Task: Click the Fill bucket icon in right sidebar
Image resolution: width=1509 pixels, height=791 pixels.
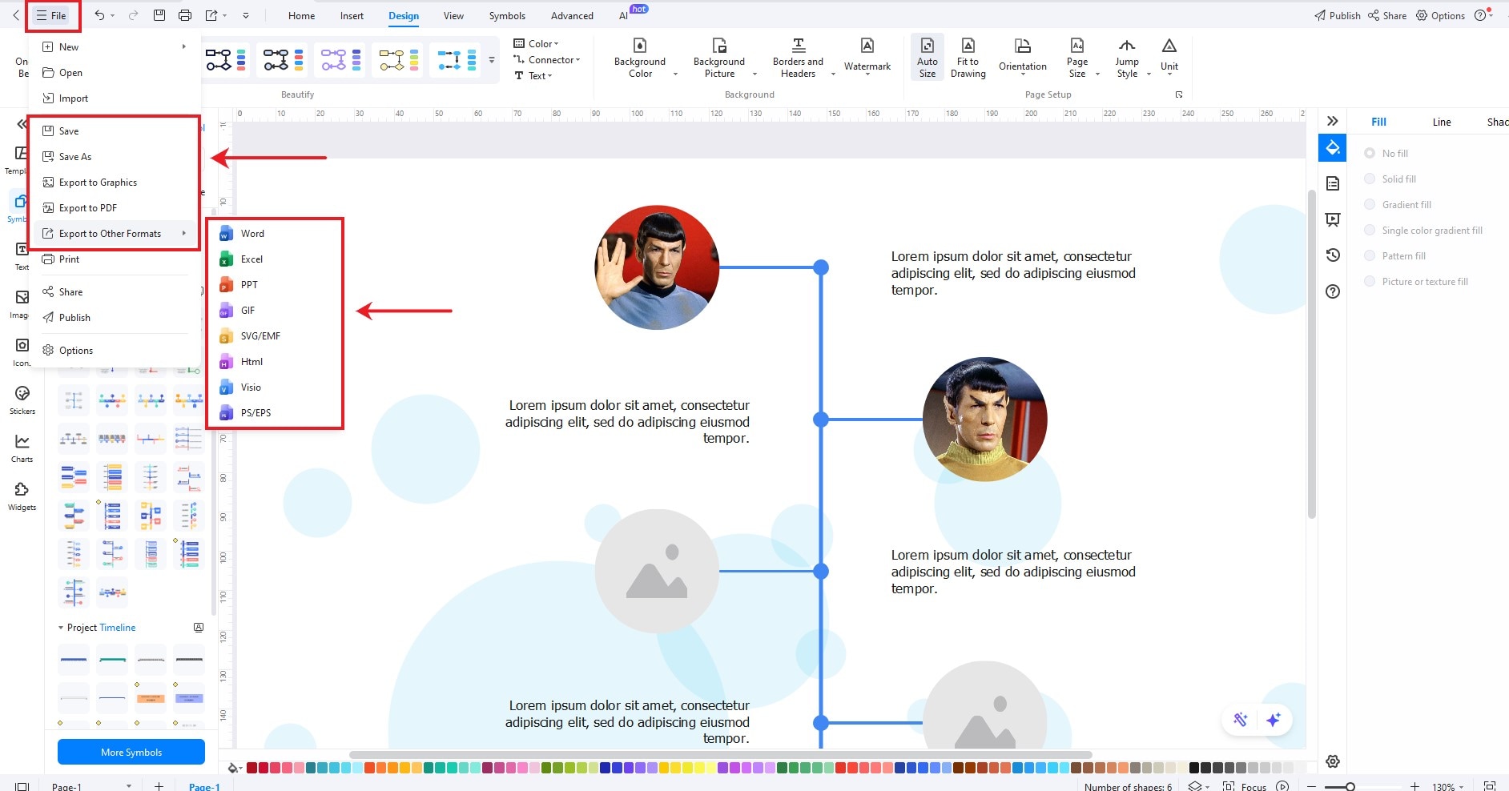Action: pyautogui.click(x=1333, y=148)
